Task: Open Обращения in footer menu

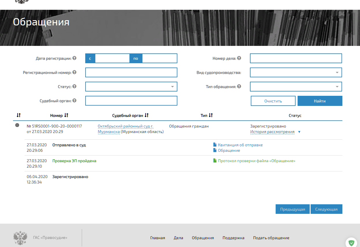Action: point(203,238)
